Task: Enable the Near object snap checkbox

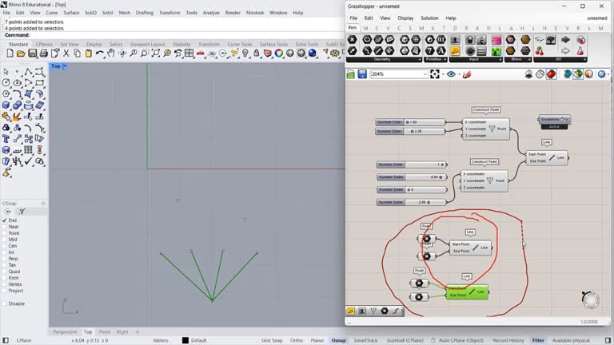Action: (x=6, y=227)
